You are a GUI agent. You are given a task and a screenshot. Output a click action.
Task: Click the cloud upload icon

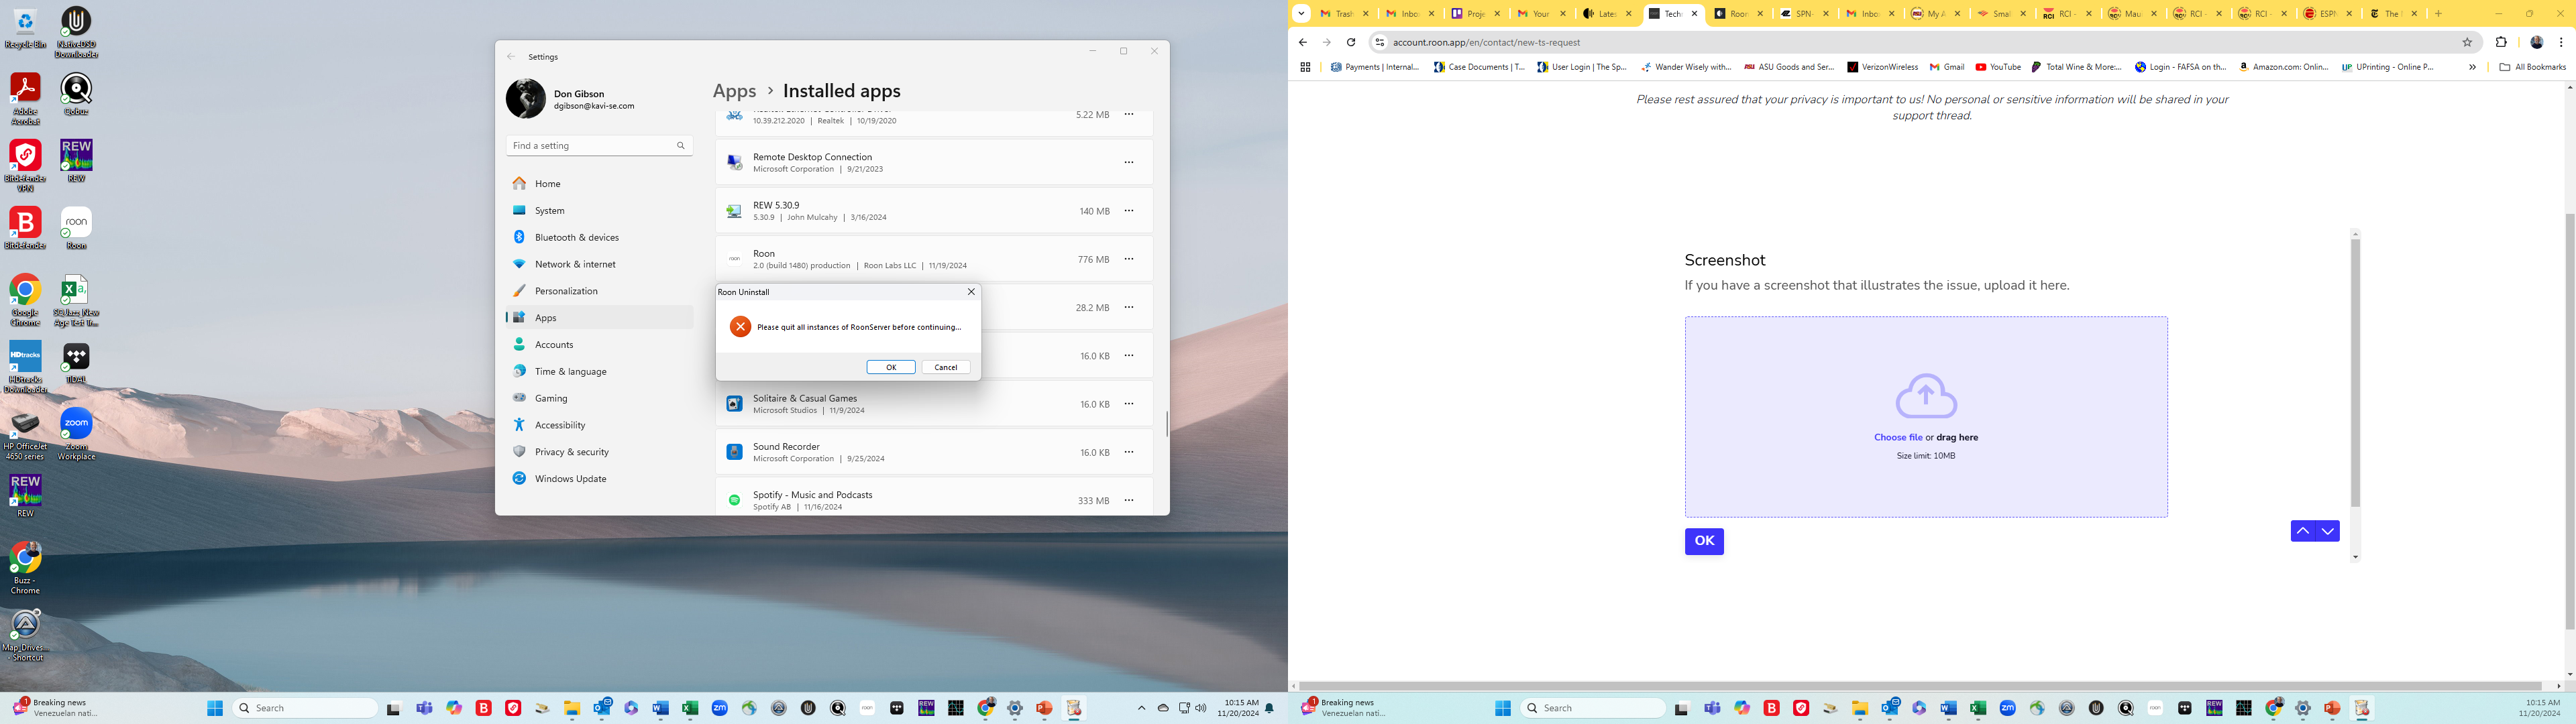point(1926,396)
